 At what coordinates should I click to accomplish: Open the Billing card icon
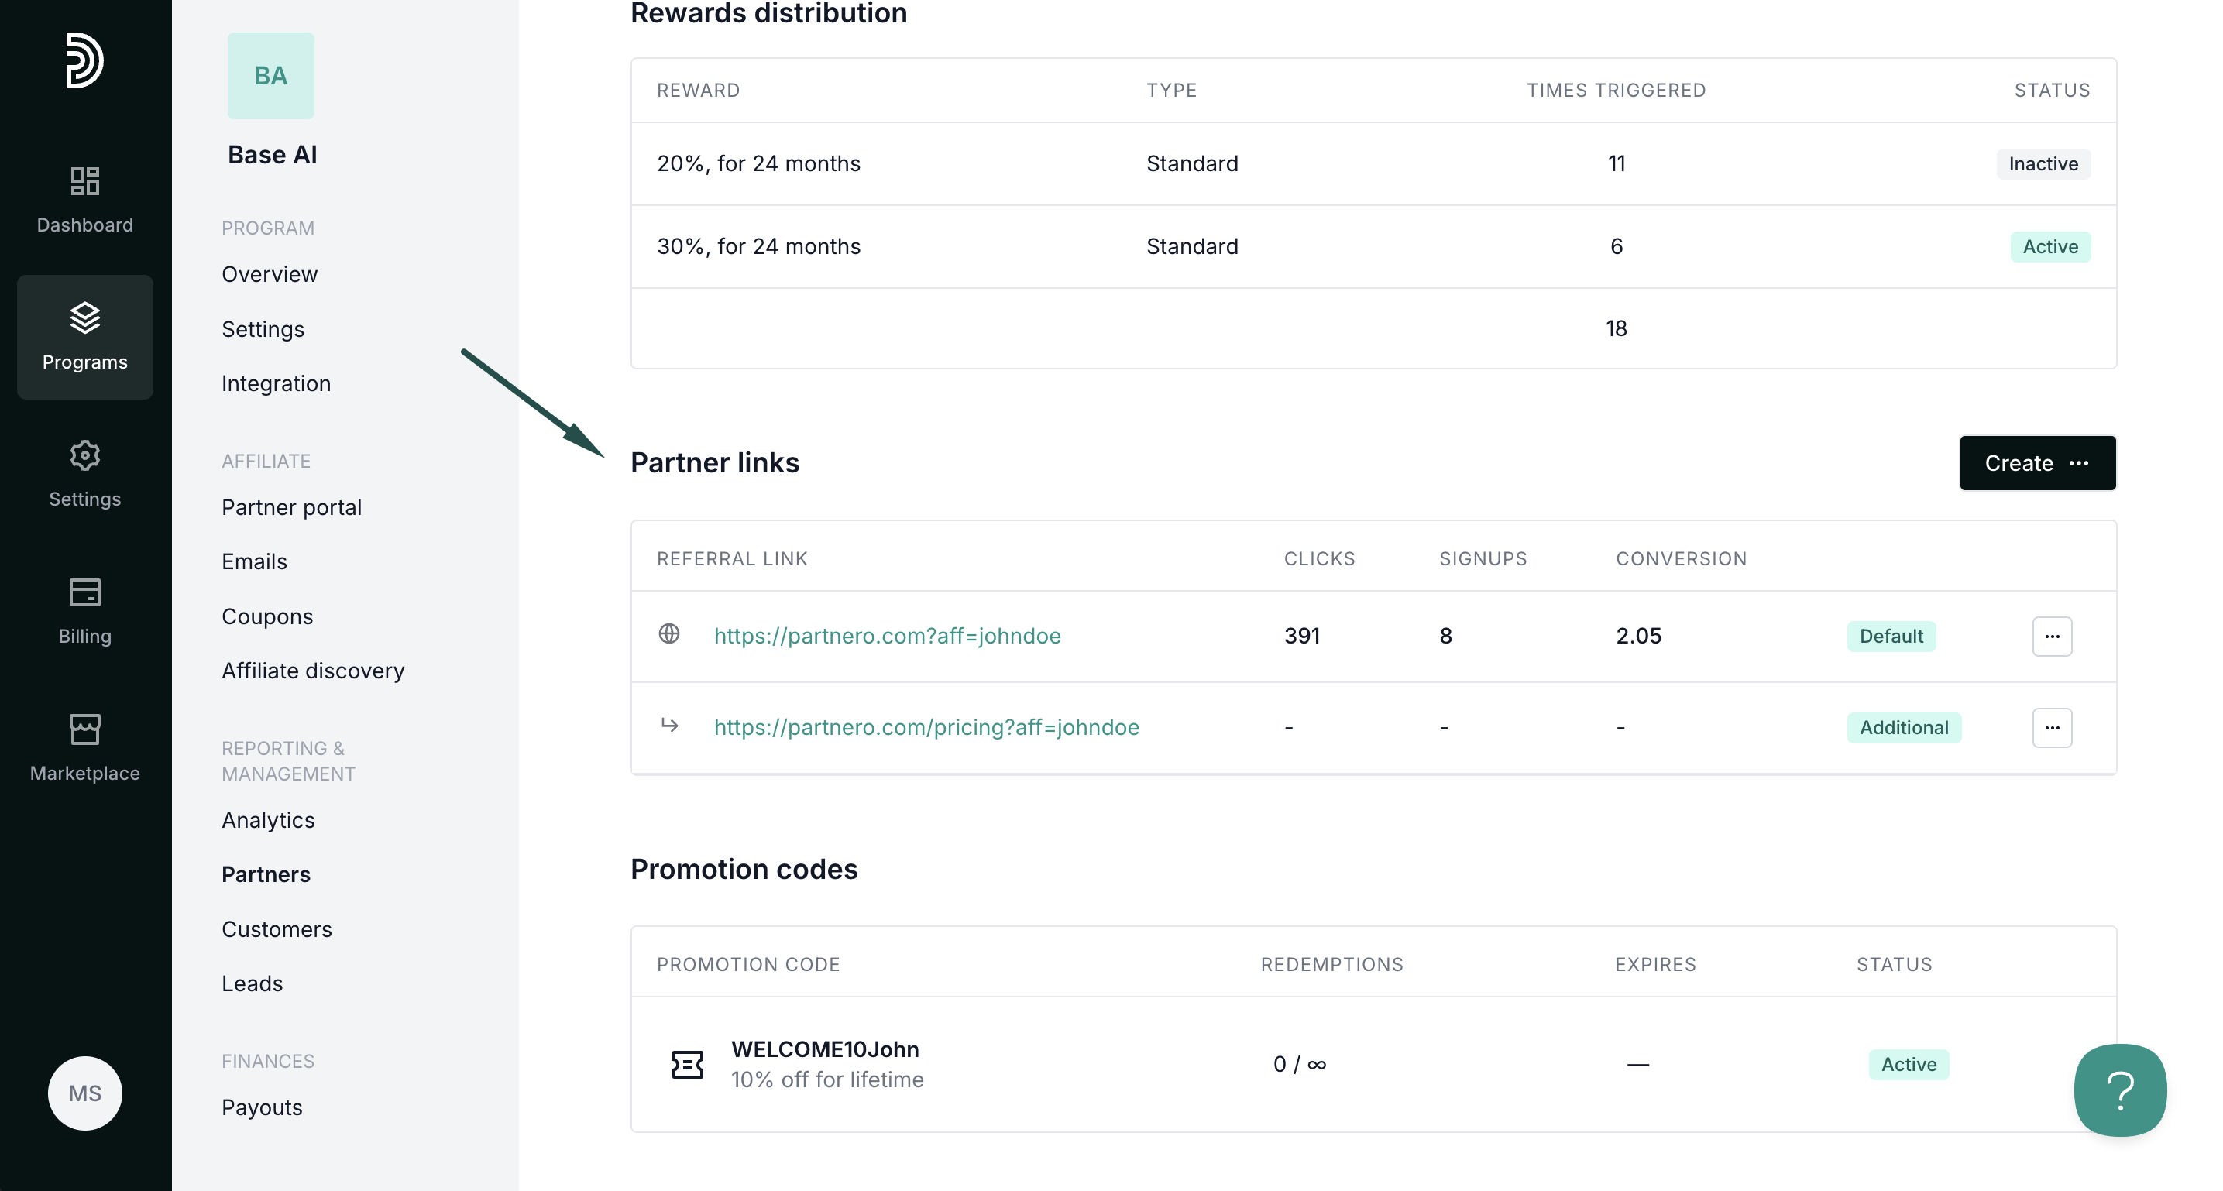[84, 592]
